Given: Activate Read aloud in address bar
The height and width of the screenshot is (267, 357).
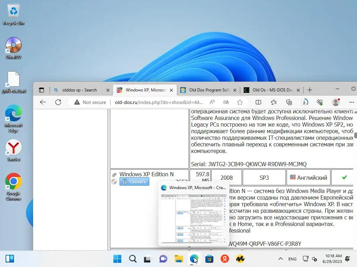Looking at the screenshot, I should pyautogui.click(x=212, y=103).
